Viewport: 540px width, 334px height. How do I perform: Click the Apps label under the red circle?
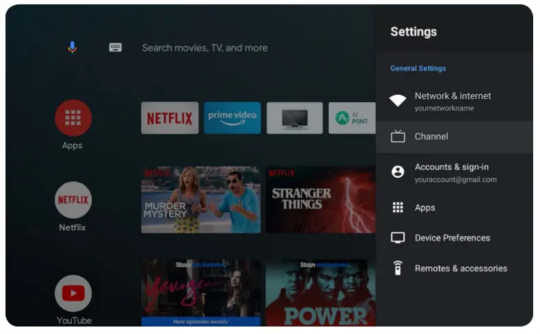pyautogui.click(x=72, y=146)
